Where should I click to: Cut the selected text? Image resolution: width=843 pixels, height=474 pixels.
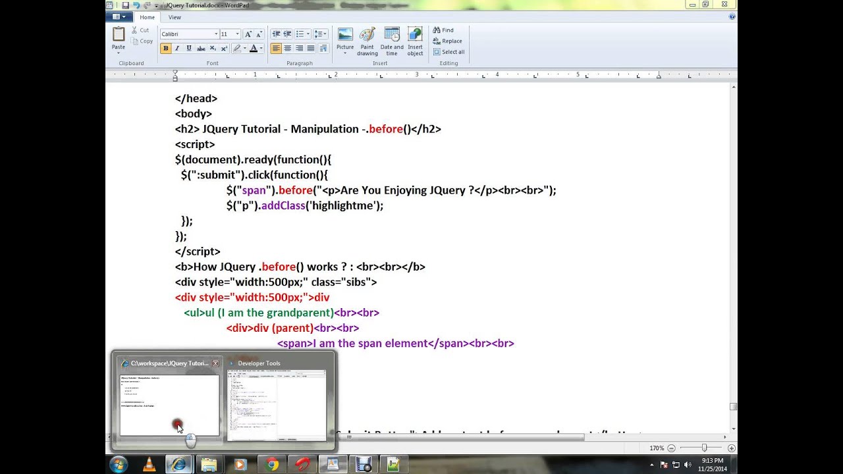[x=141, y=30]
